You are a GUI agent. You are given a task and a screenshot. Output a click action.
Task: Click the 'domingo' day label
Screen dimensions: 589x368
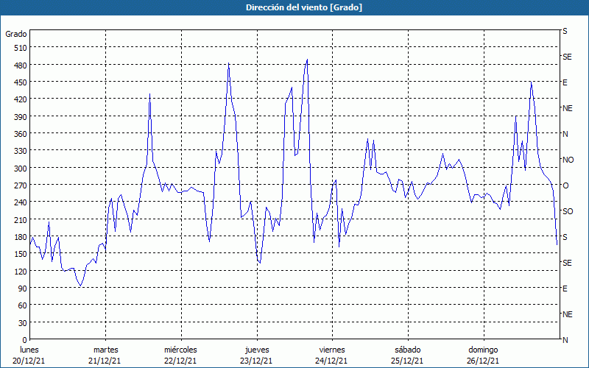point(483,350)
